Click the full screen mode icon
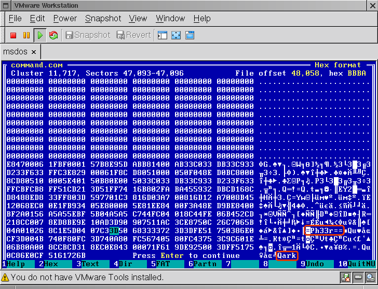 [176, 35]
